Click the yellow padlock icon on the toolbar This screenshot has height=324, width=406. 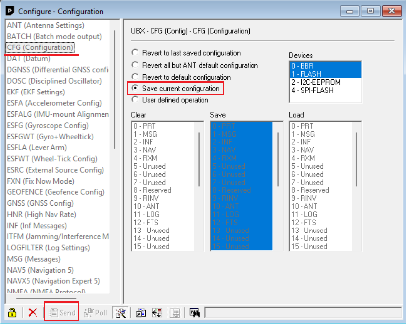[12, 312]
